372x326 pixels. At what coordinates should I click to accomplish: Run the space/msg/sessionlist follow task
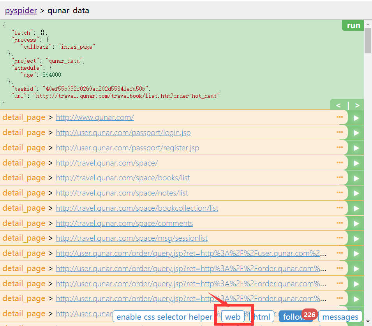pos(356,238)
